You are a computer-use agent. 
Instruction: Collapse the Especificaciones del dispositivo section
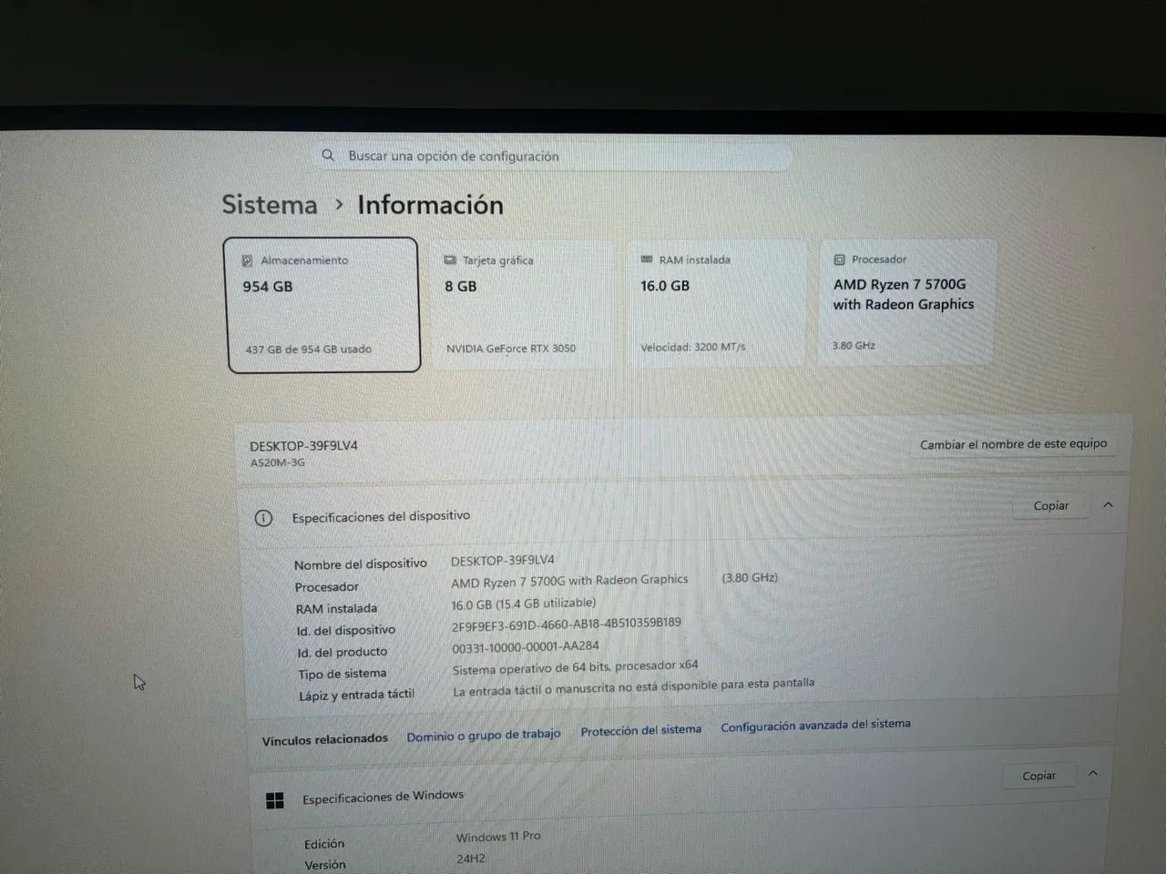[1108, 504]
